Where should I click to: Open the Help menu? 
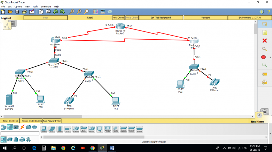coord(56,6)
